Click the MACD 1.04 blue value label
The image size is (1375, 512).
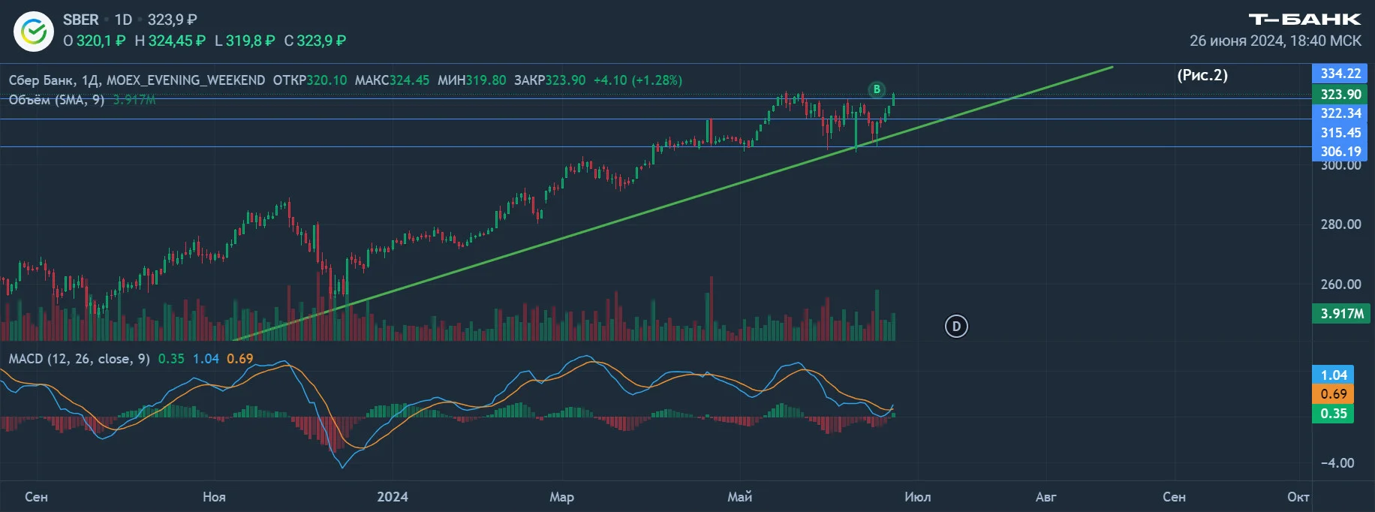[x=1333, y=375]
